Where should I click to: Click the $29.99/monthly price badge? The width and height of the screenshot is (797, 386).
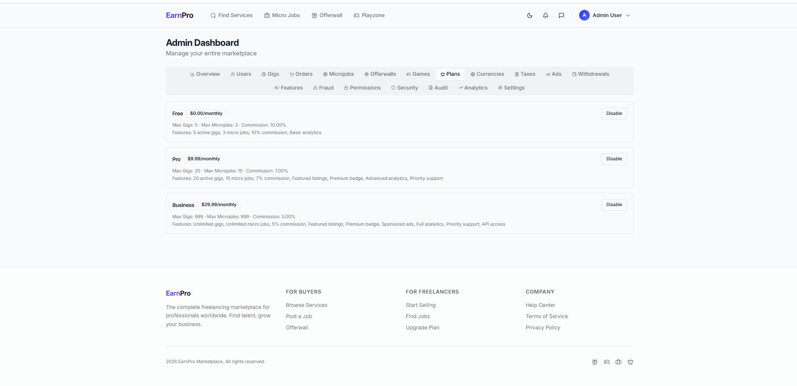click(x=219, y=205)
